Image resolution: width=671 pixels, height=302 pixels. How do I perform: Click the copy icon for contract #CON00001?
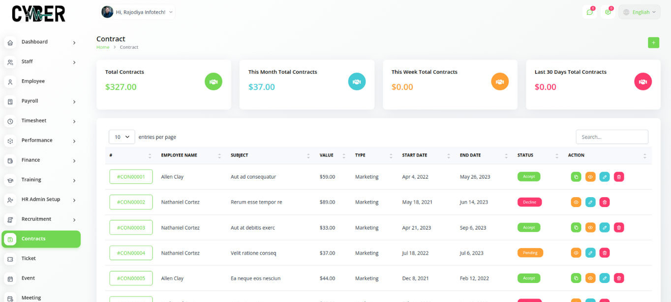point(576,177)
